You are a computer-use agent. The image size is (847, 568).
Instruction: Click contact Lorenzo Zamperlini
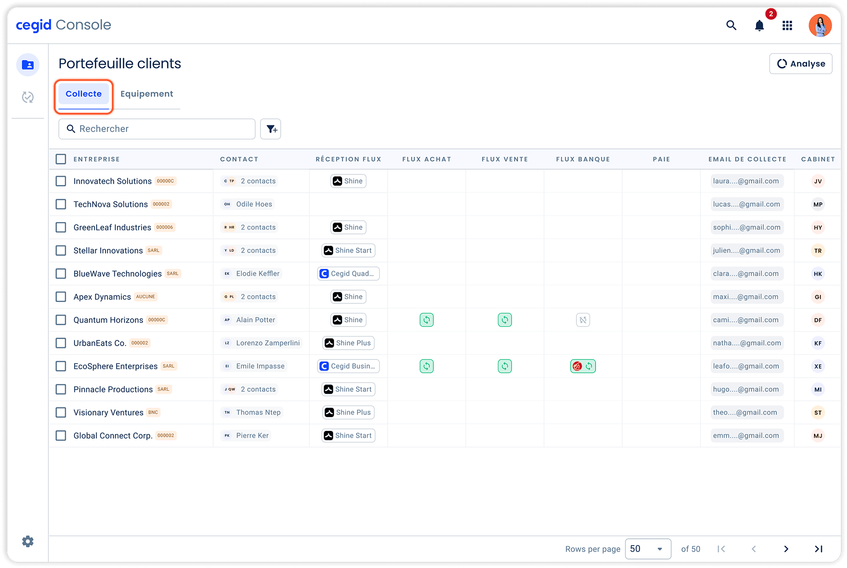(261, 343)
